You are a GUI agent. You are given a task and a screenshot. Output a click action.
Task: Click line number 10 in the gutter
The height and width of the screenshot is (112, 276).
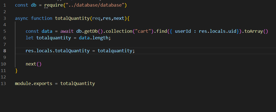click(3, 64)
